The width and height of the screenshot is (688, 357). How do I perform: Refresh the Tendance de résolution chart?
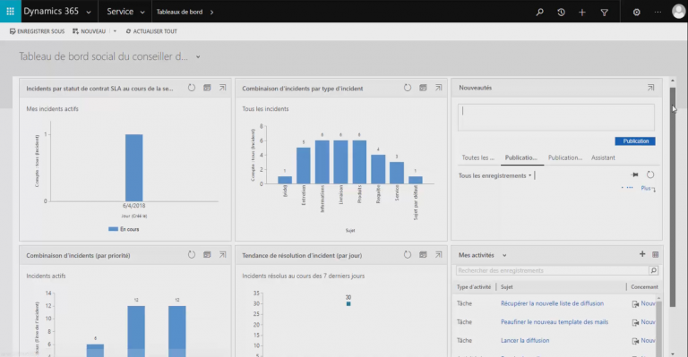(408, 254)
